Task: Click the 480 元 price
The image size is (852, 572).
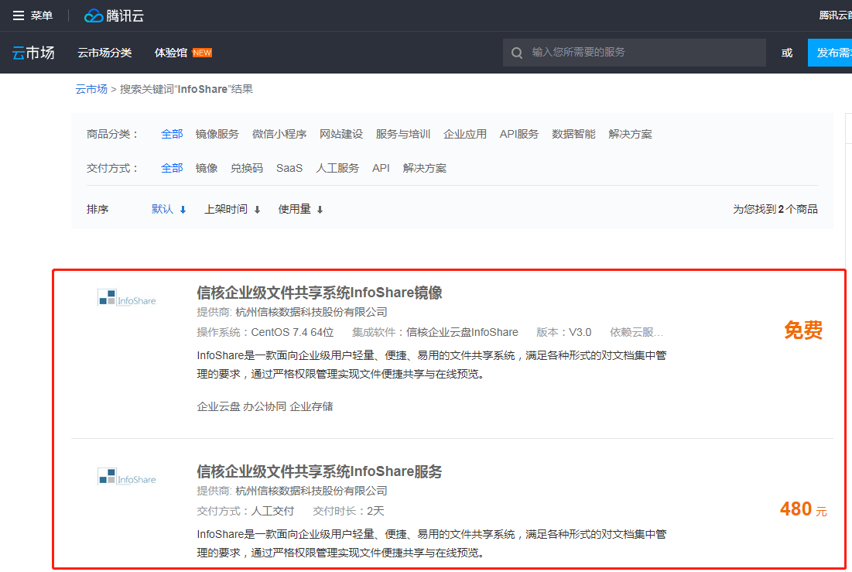Action: point(803,509)
